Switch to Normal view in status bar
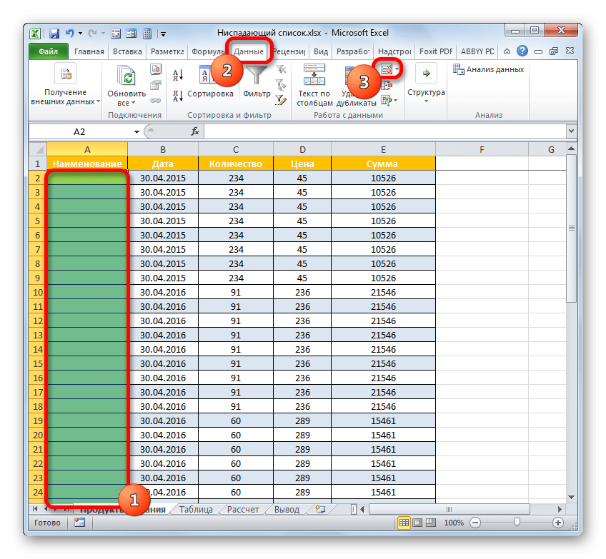The width and height of the screenshot is (606, 559). (404, 523)
